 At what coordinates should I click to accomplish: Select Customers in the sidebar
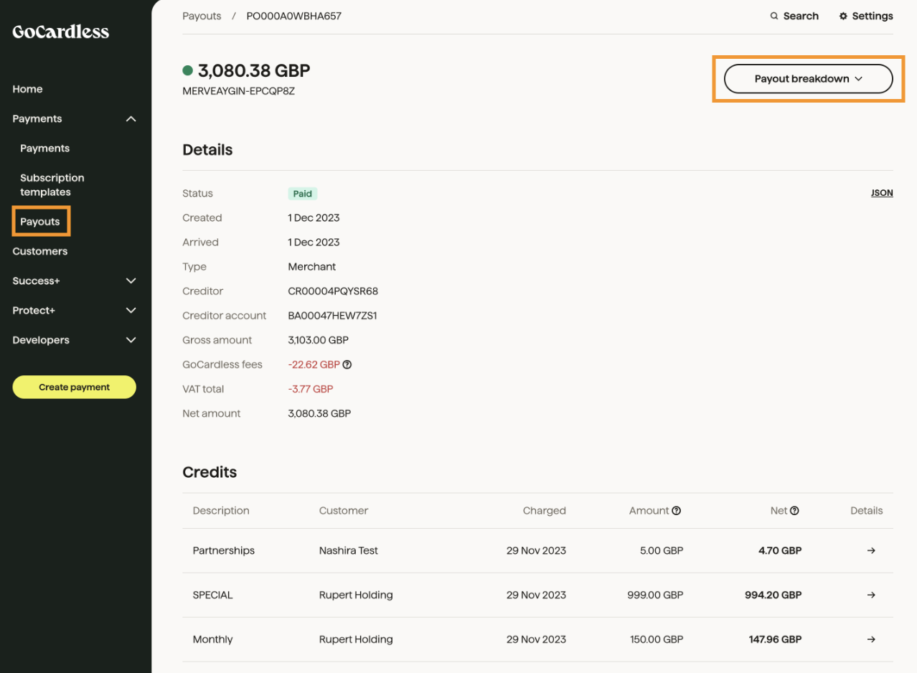(39, 251)
